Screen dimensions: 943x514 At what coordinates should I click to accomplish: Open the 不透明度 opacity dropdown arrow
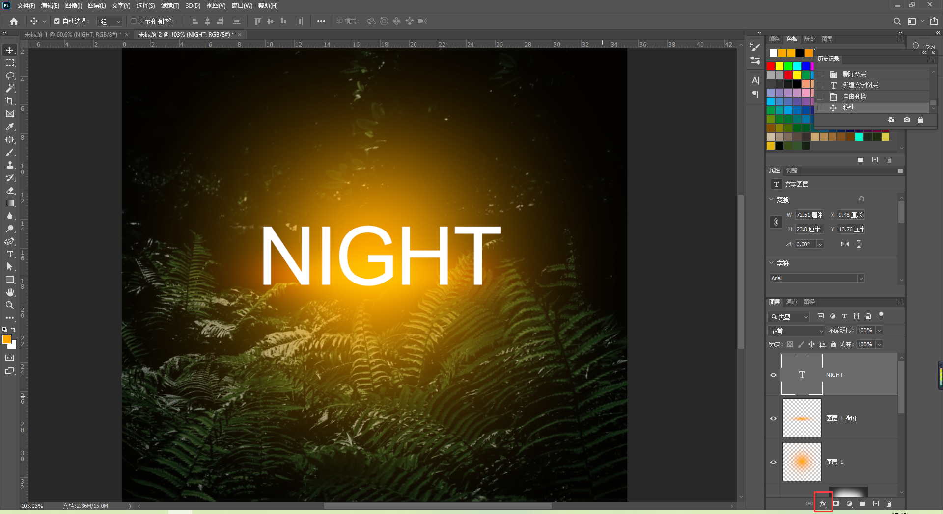(x=879, y=331)
